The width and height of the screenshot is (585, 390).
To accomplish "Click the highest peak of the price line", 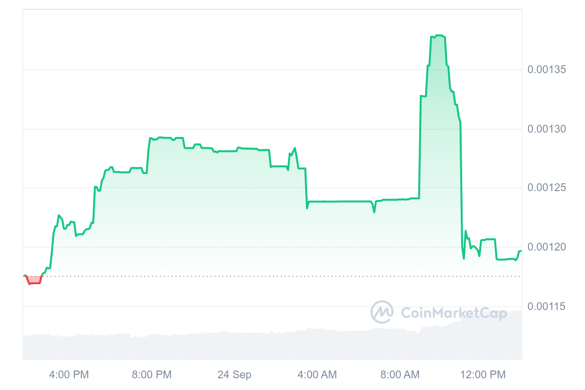I will [439, 36].
